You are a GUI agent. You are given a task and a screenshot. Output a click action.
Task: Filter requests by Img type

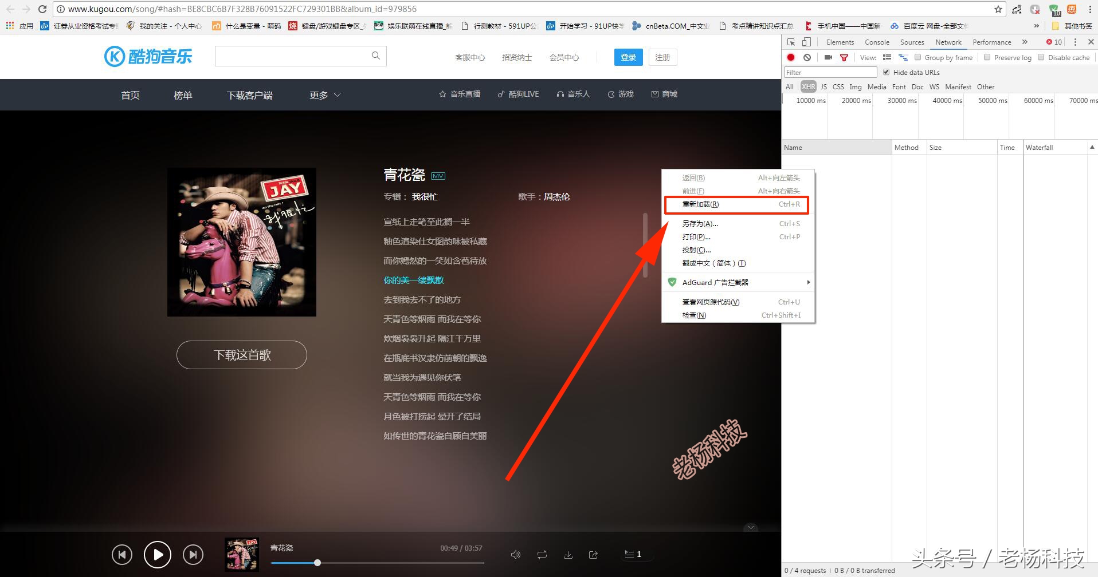tap(856, 87)
